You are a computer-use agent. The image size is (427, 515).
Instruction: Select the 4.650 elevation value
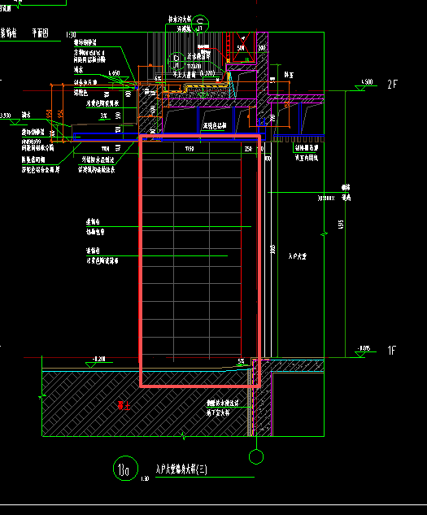114,73
